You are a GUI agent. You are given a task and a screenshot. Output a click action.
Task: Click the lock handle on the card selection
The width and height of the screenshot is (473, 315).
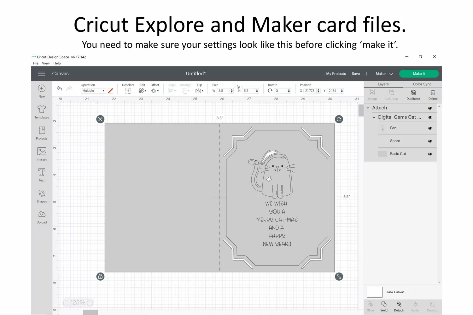click(x=100, y=277)
